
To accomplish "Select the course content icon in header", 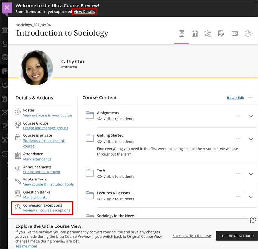I will (x=182, y=33).
